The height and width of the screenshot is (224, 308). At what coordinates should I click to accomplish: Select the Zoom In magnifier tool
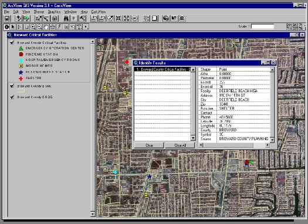[x=33, y=27]
